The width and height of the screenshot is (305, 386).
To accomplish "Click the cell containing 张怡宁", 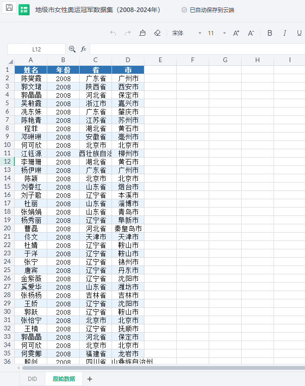I will tap(31, 320).
